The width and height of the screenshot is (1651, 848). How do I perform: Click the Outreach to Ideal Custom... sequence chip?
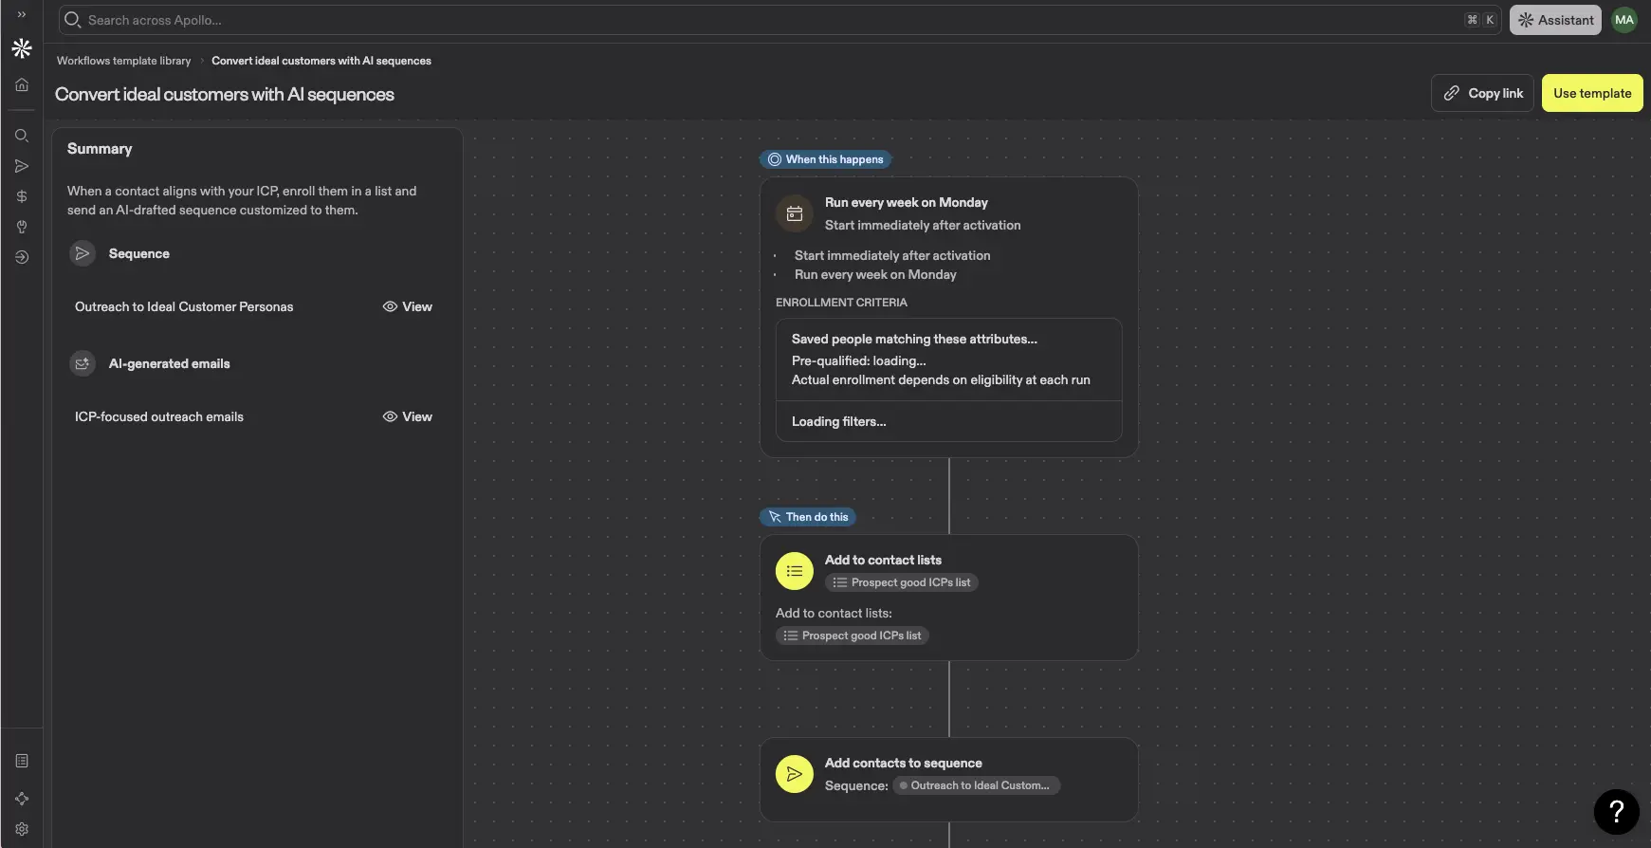(x=976, y=785)
